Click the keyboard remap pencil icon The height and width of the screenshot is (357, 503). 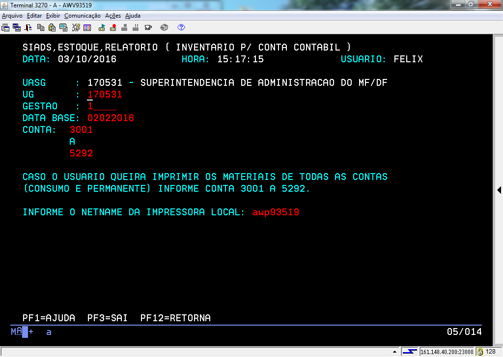tap(76, 27)
